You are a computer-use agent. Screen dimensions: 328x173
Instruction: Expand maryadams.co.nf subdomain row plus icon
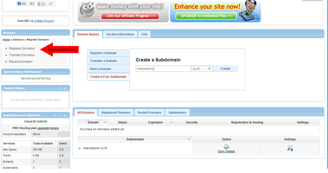coord(80,148)
